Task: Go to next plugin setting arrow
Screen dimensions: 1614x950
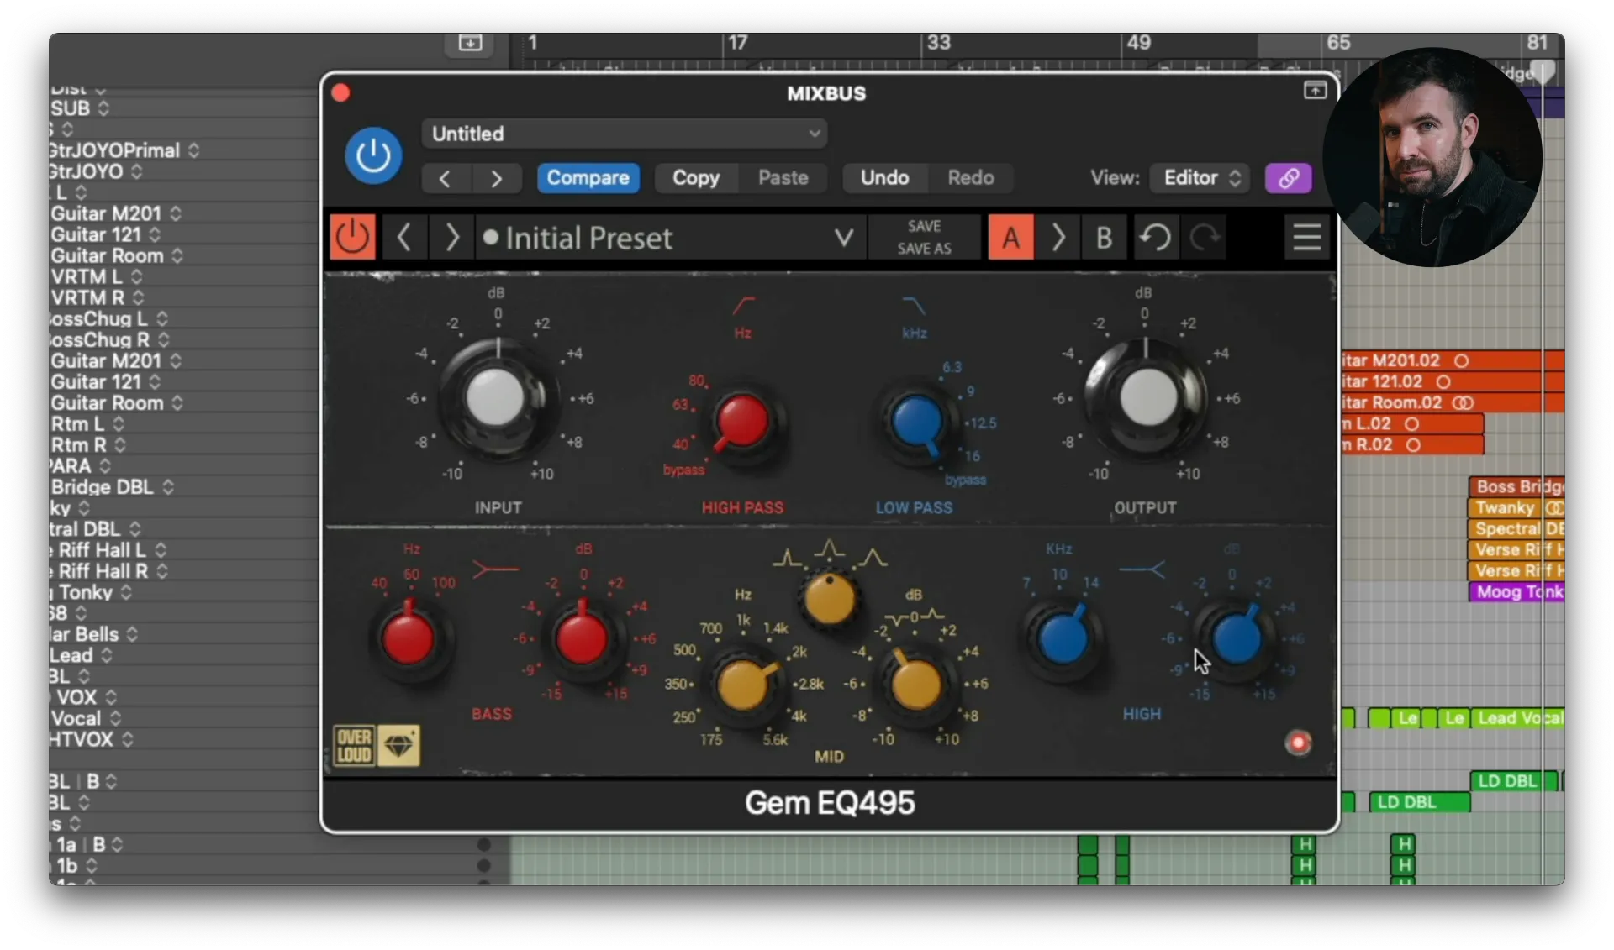Action: coord(496,178)
